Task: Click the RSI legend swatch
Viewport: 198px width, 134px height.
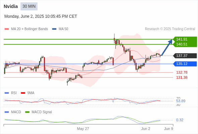Action: [x=7, y=93]
